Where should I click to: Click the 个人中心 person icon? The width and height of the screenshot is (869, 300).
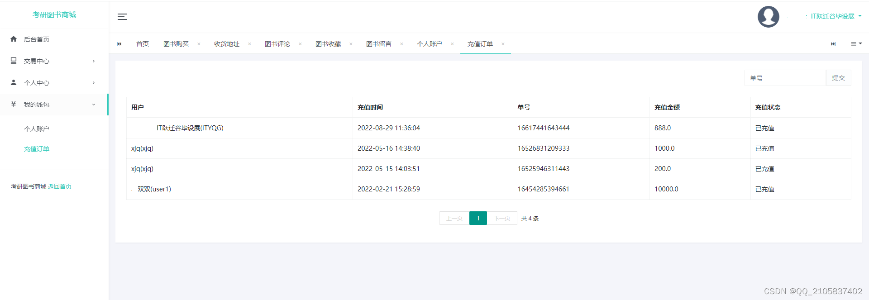tap(14, 82)
